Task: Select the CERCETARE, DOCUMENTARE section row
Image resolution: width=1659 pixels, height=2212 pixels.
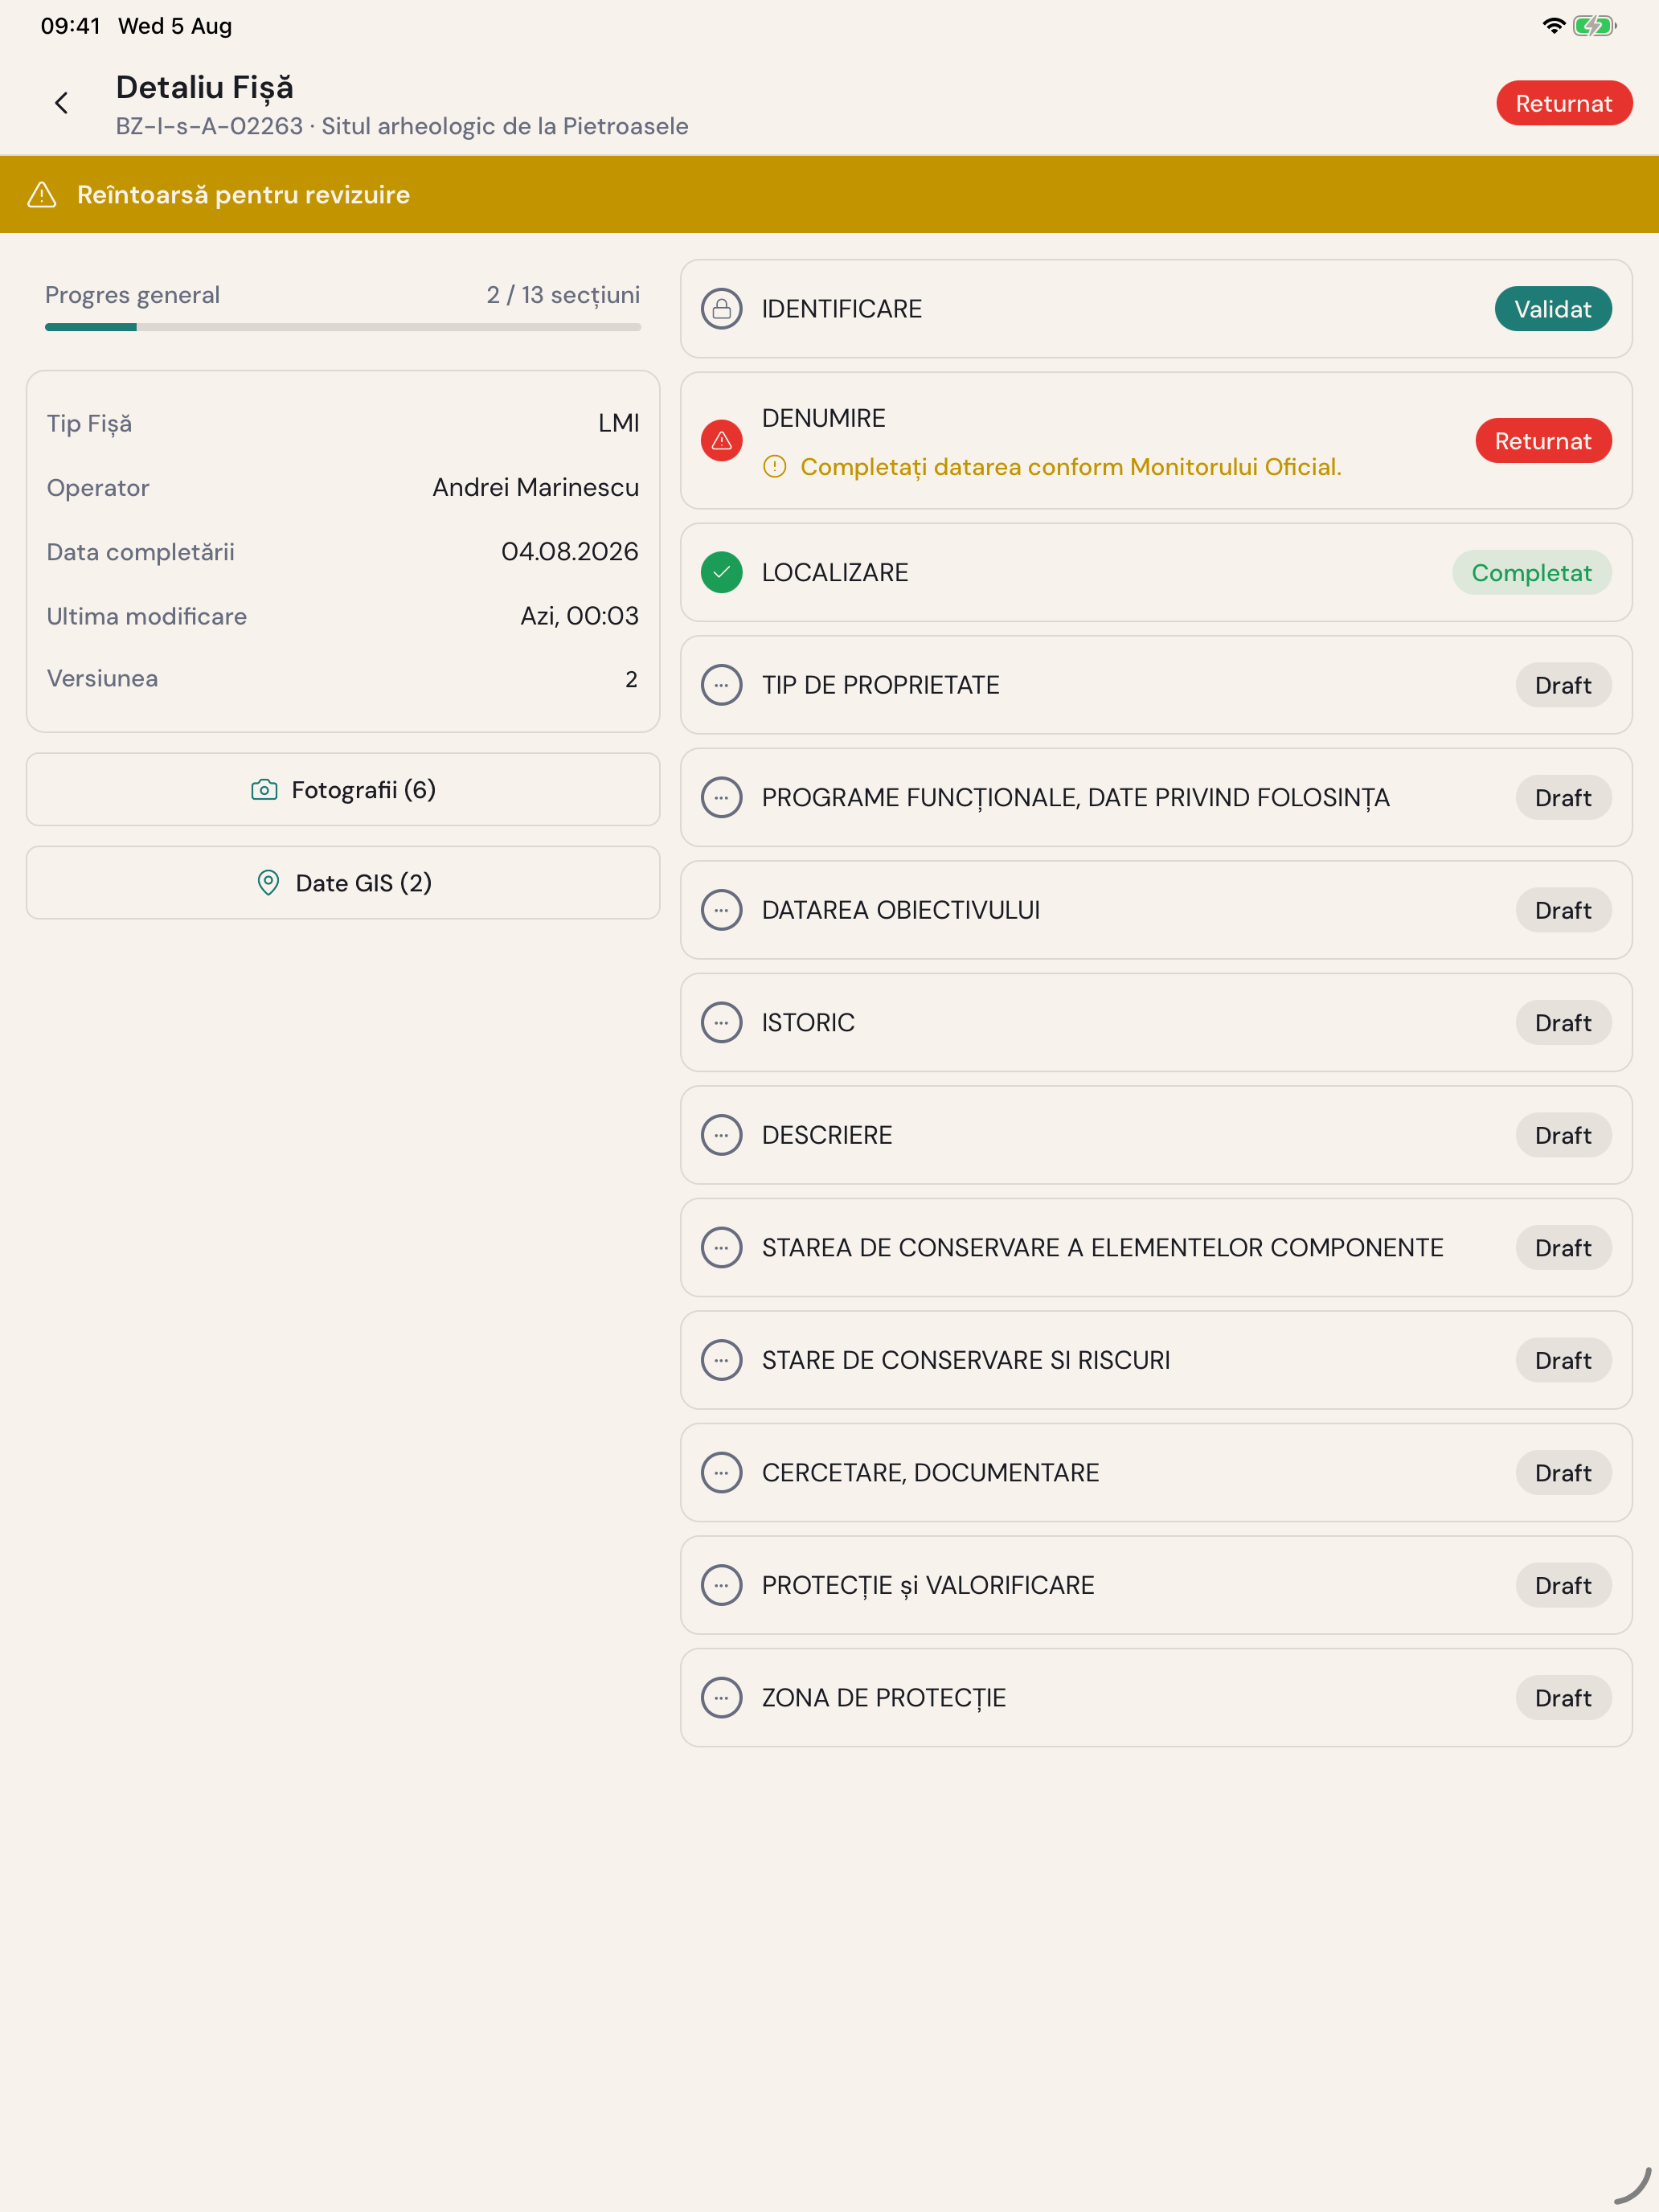Action: [x=1156, y=1473]
